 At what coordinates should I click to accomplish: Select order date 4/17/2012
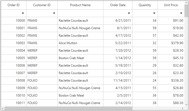[118, 36]
